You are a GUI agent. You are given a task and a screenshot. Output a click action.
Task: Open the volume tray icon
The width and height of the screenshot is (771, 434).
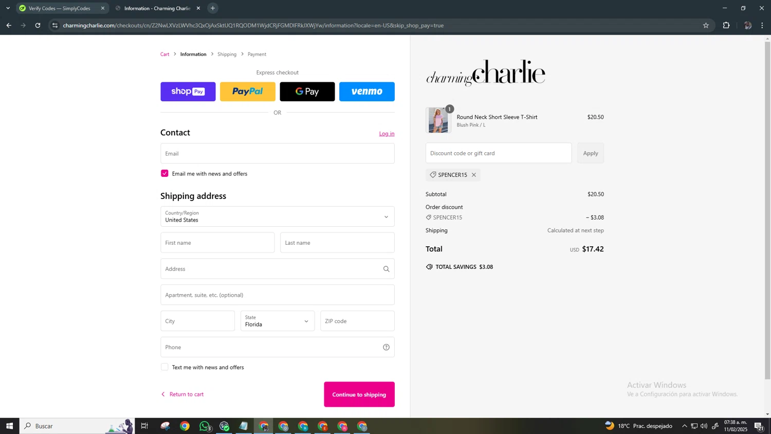(x=704, y=426)
